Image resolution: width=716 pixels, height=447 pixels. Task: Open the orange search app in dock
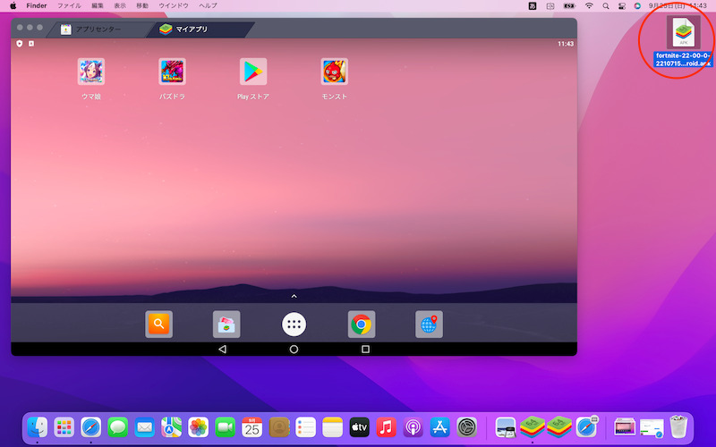pyautogui.click(x=158, y=325)
